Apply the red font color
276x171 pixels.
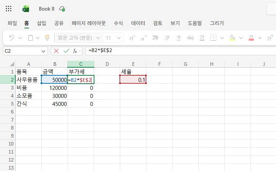(251, 38)
